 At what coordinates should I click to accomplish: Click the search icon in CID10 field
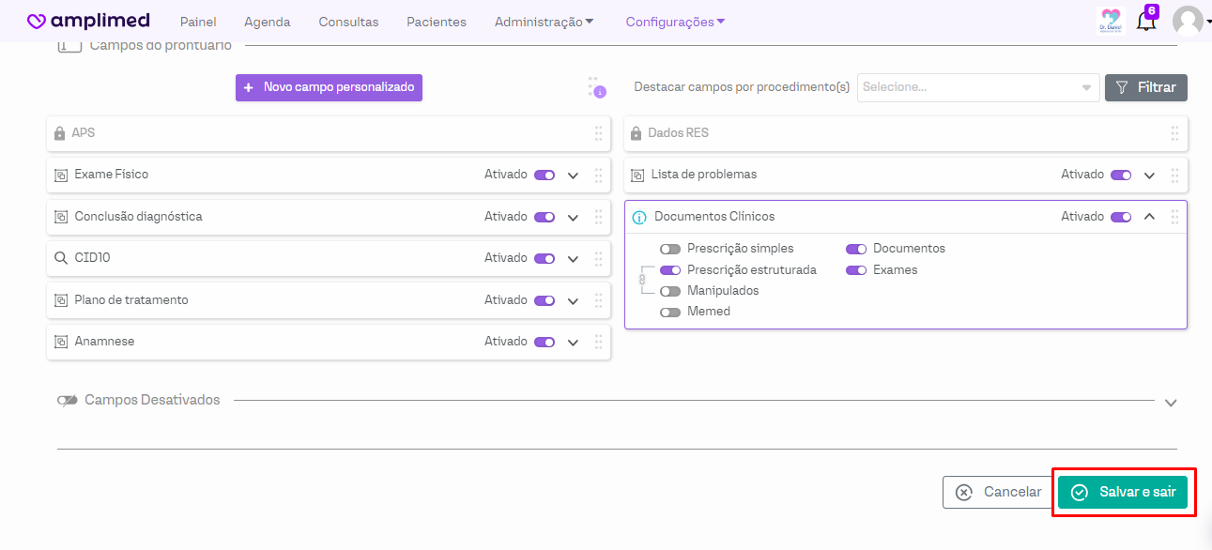(x=60, y=258)
